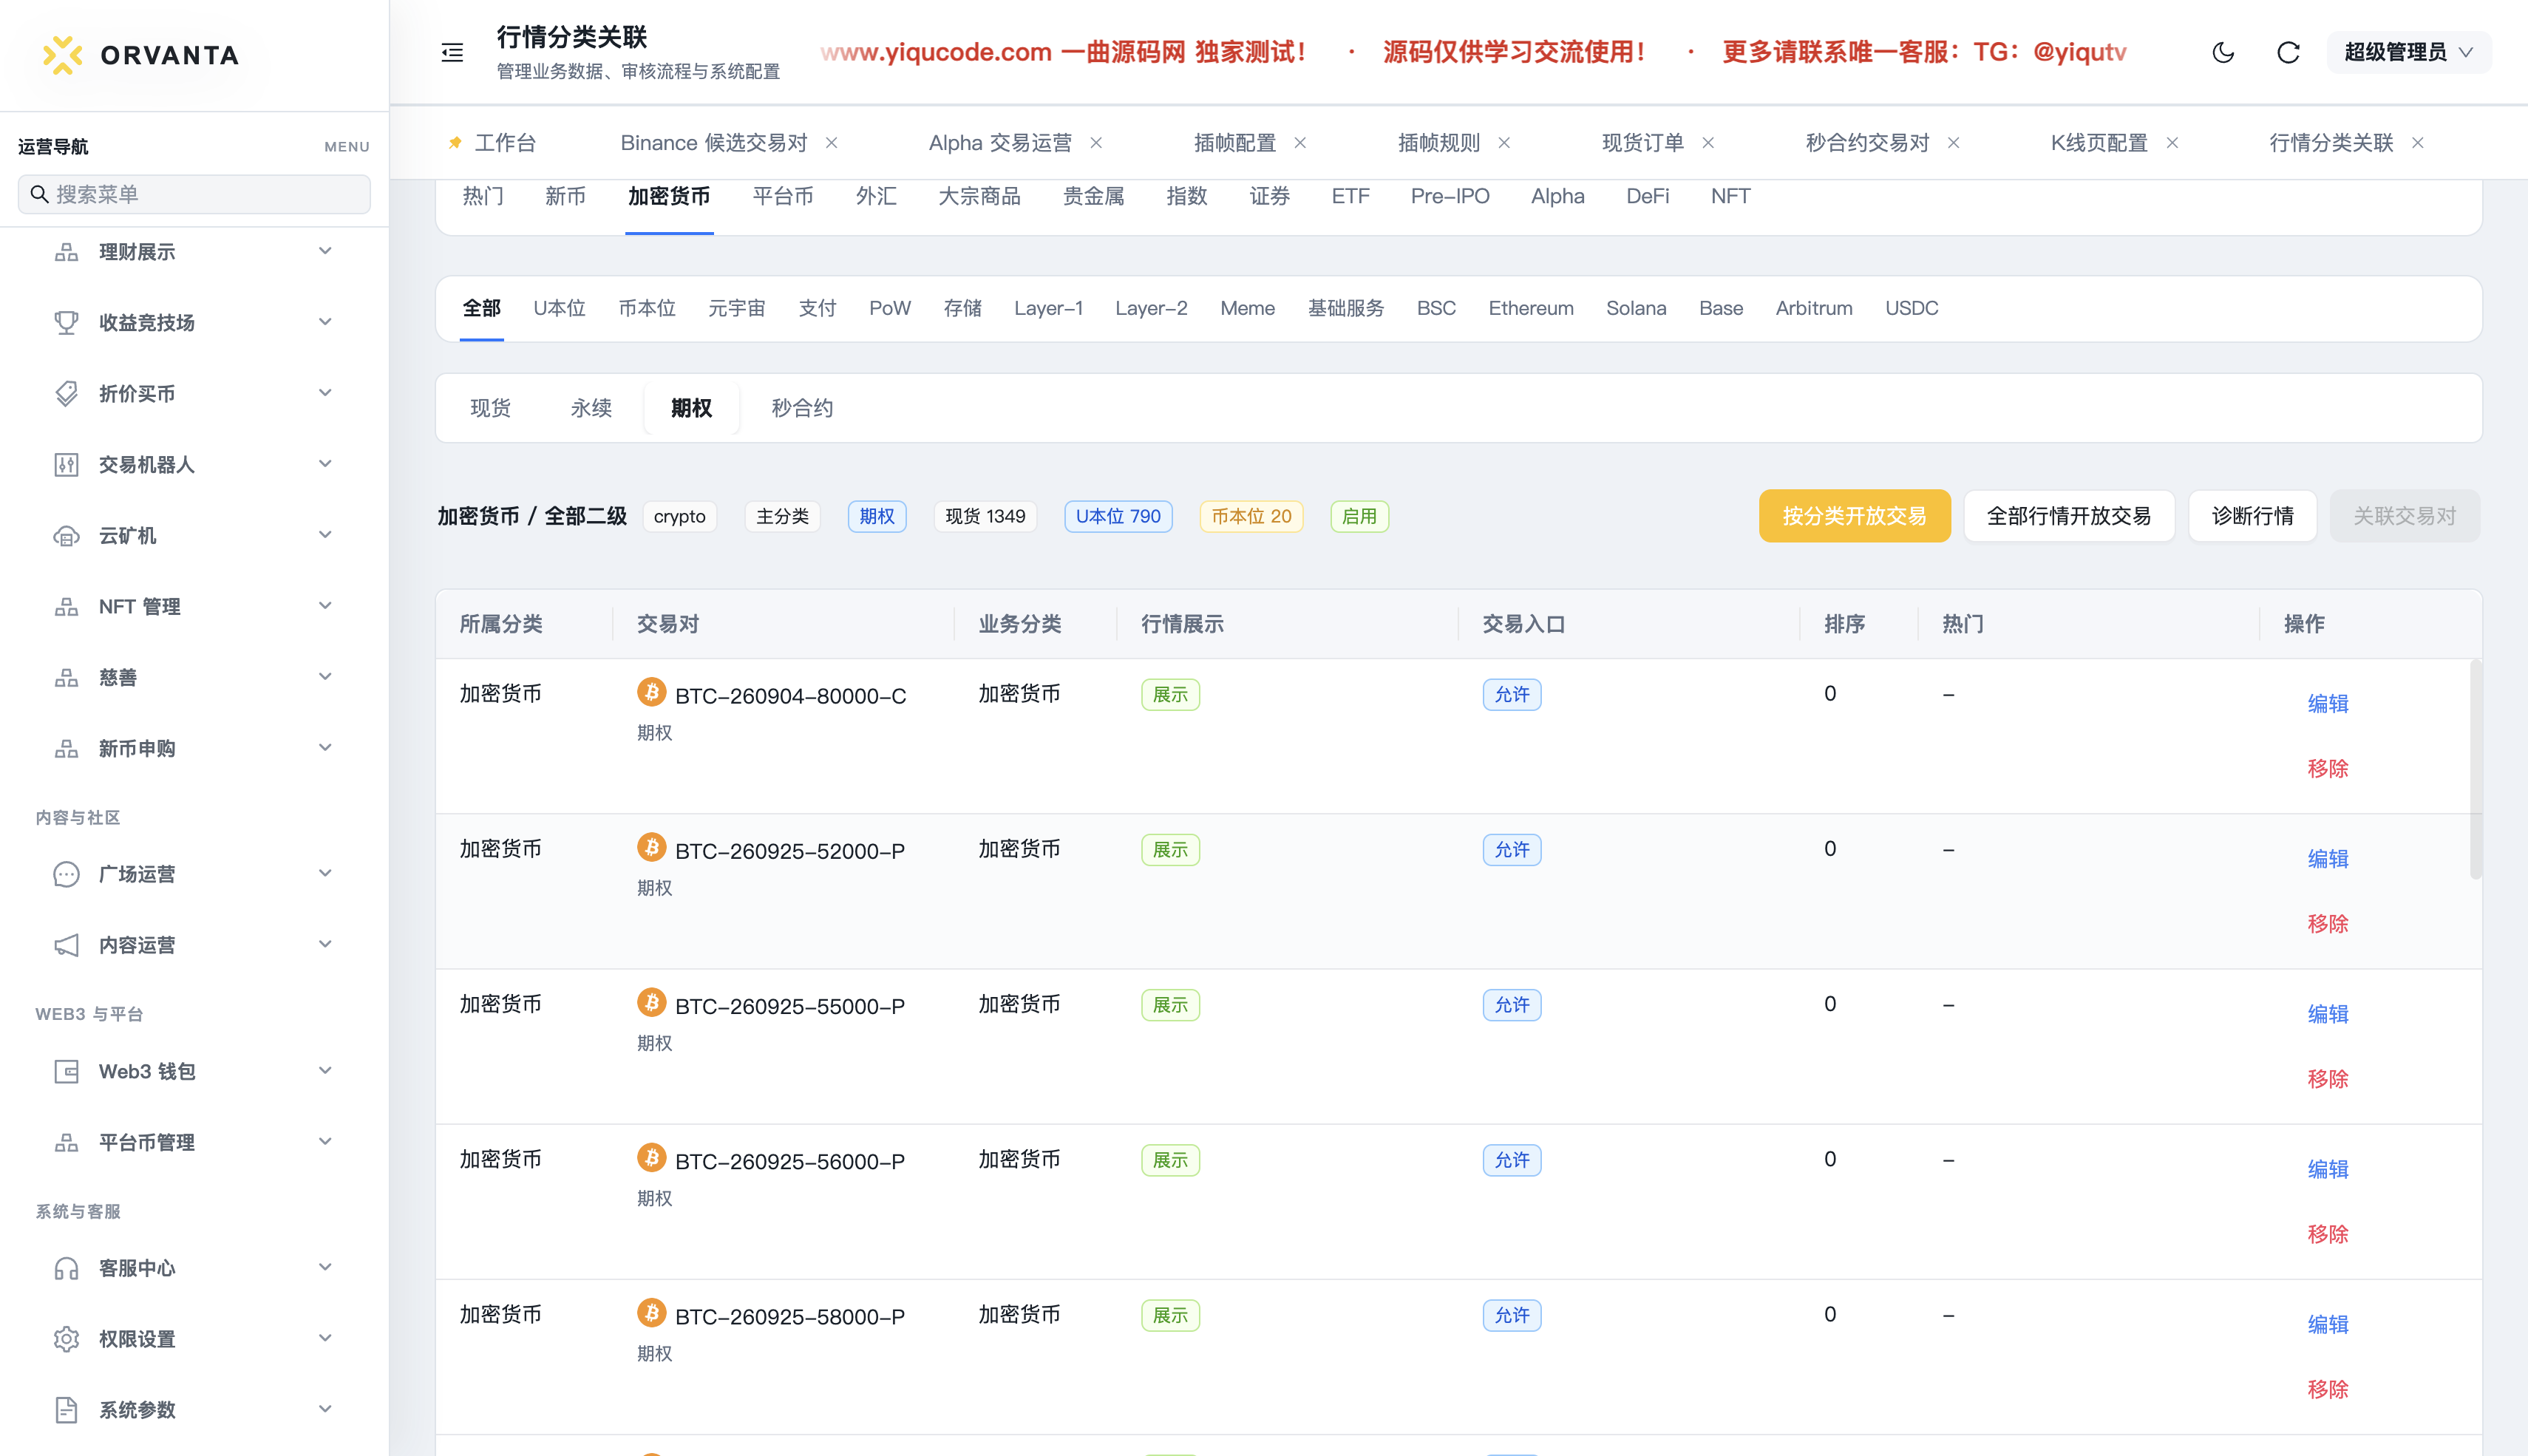The width and height of the screenshot is (2528, 1456).
Task: Expand the 客服中心 menu chevron
Action: (325, 1268)
